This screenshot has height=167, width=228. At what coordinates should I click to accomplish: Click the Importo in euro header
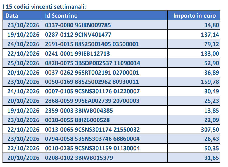pos(194,16)
